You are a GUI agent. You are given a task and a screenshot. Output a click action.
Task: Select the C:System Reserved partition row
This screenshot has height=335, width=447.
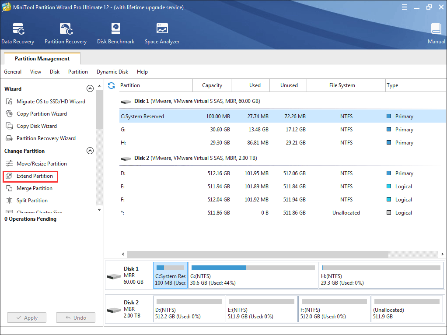click(283, 116)
